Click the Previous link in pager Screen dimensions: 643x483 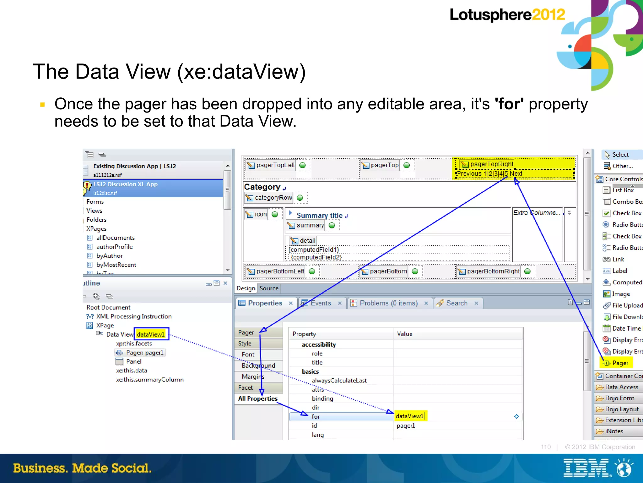tap(469, 173)
